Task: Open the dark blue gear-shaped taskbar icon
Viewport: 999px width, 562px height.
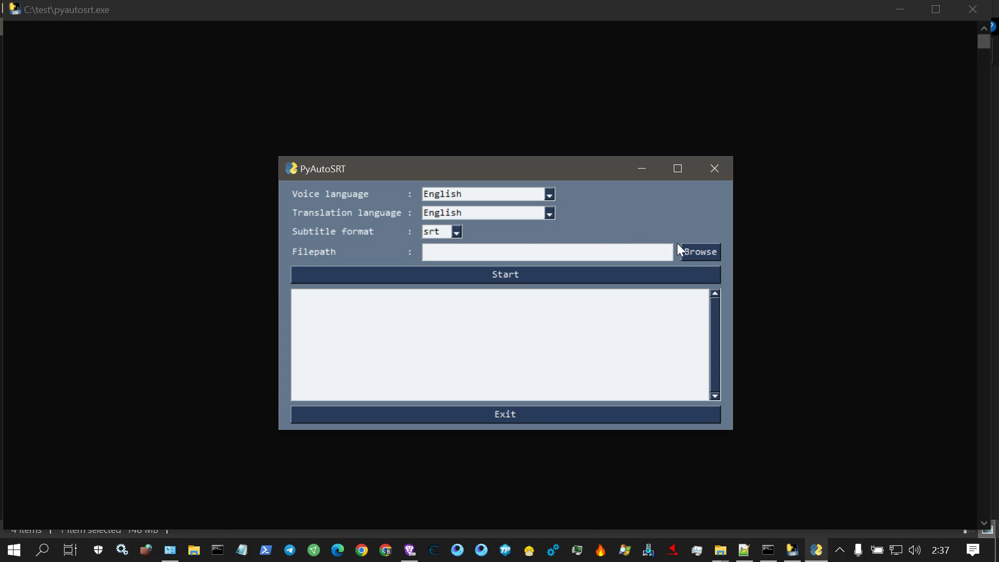Action: [433, 550]
